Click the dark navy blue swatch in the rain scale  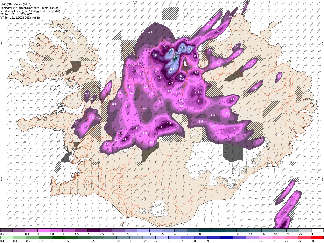coord(226,237)
